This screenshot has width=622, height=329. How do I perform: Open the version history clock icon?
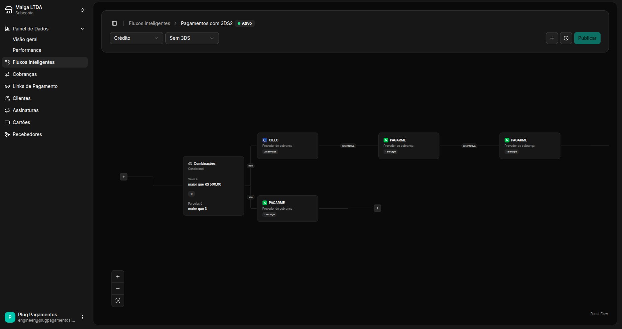coord(566,38)
